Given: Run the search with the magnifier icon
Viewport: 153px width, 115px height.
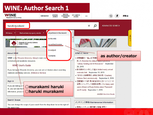Looking at the screenshot, I should click(95, 26).
